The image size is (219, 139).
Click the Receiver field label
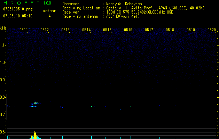pyautogui.click(x=71, y=12)
